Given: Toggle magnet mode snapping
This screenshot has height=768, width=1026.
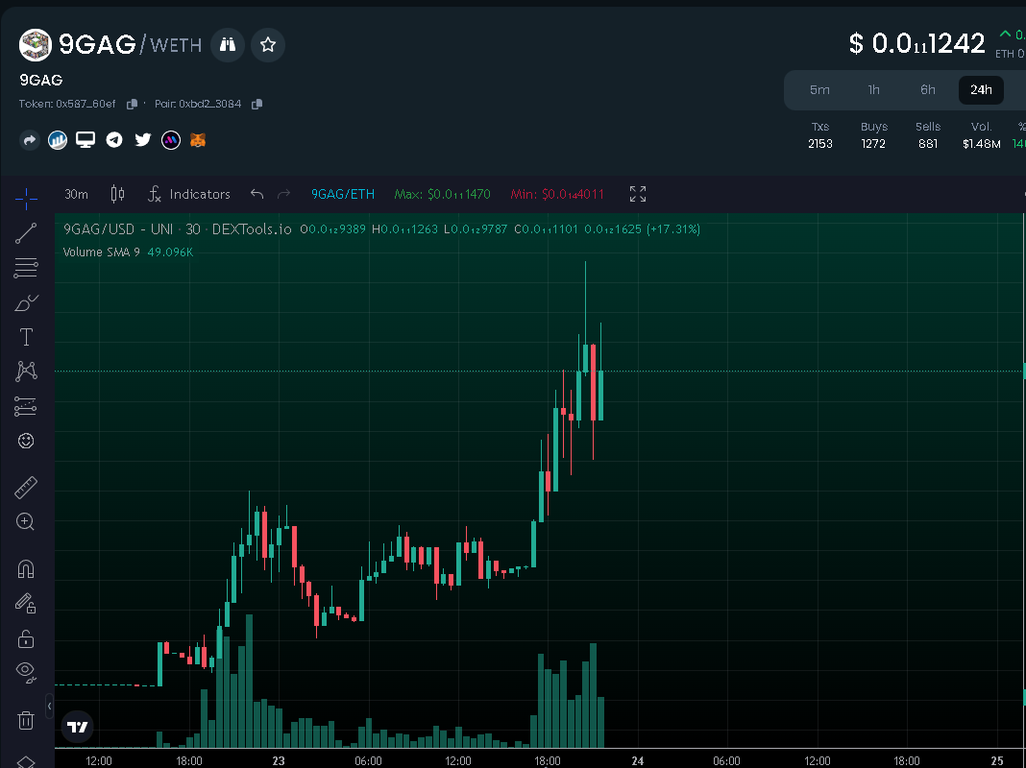Looking at the screenshot, I should tap(26, 569).
